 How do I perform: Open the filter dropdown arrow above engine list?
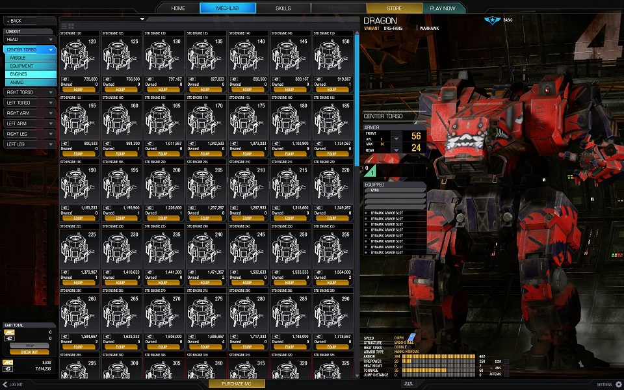pos(142,19)
